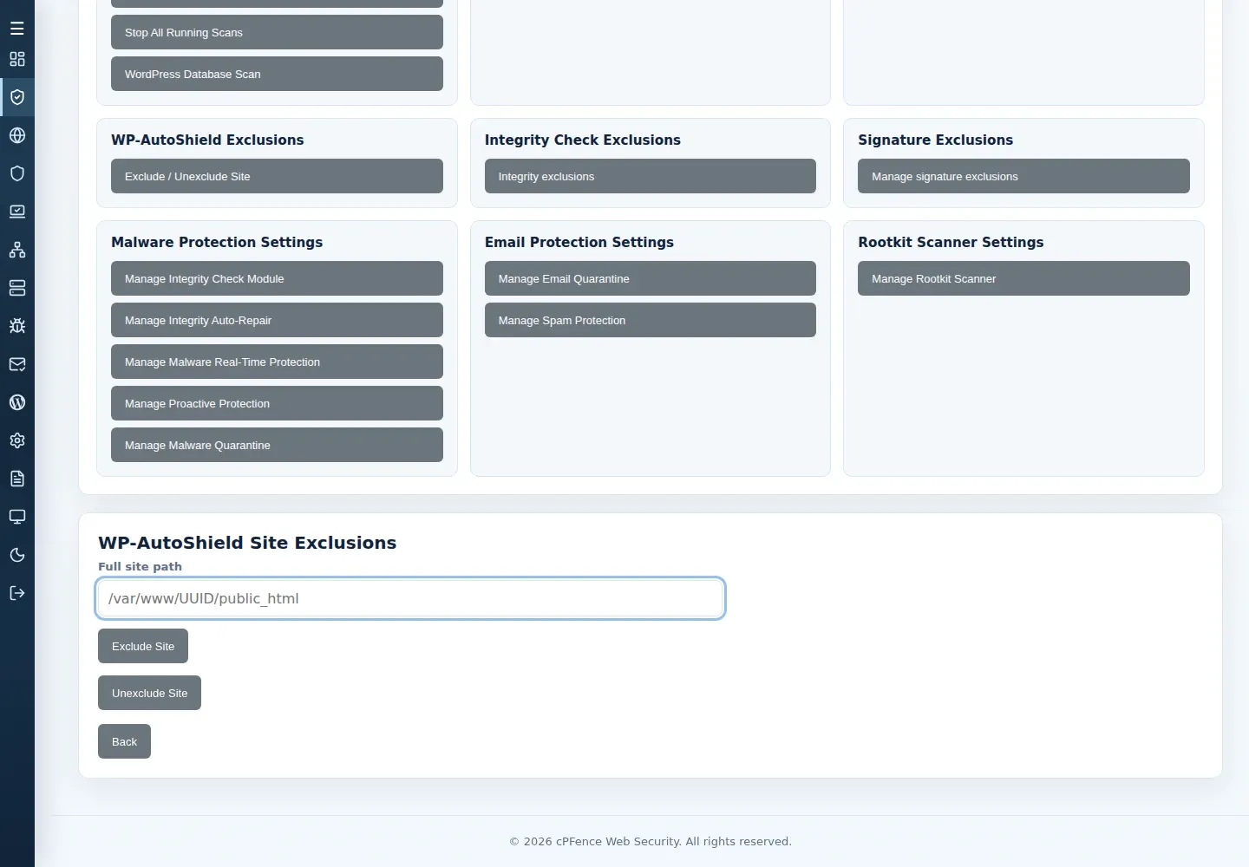Screen dimensions: 1249x867
Task: Toggle dark mode with the moon icon
Action: 17,555
